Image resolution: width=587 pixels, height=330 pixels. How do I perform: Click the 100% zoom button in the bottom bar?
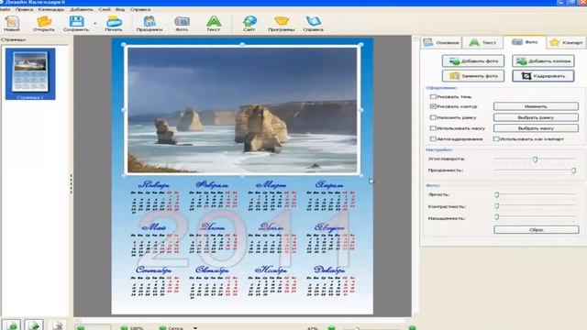(132, 328)
